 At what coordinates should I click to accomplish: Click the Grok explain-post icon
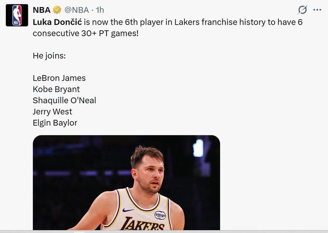(302, 10)
